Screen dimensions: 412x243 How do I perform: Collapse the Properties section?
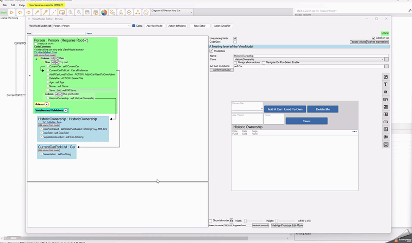point(211,51)
